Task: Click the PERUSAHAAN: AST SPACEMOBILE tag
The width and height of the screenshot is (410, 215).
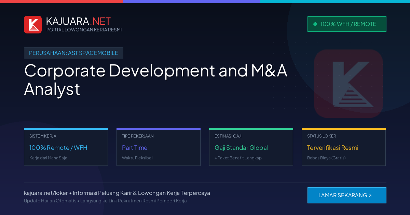Action: coord(73,53)
